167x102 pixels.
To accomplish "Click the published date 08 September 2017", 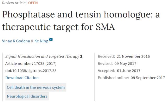I will [x=148, y=78].
